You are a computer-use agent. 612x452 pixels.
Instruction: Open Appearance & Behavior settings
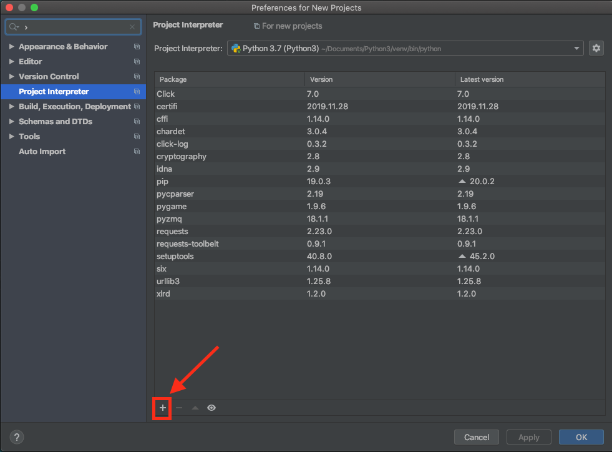coord(63,46)
